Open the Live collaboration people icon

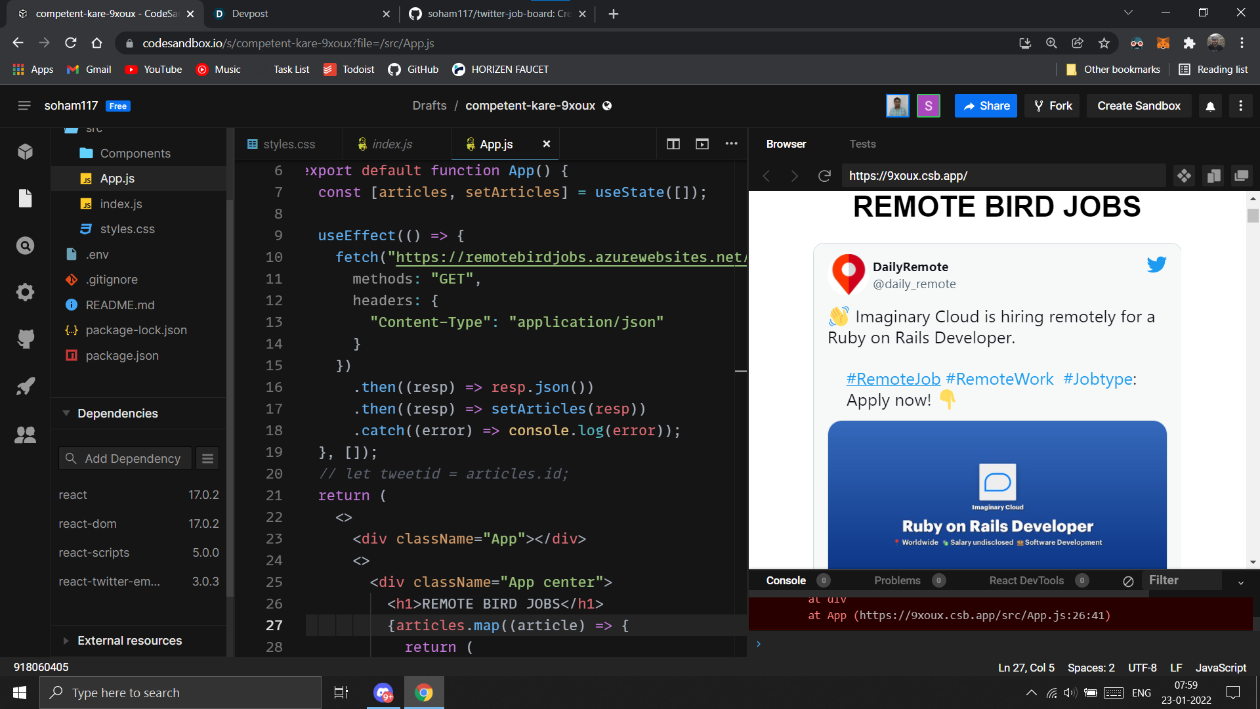[x=25, y=435]
